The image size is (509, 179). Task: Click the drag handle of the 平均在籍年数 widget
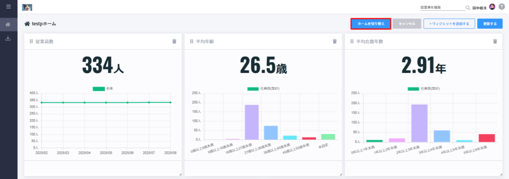coord(352,42)
